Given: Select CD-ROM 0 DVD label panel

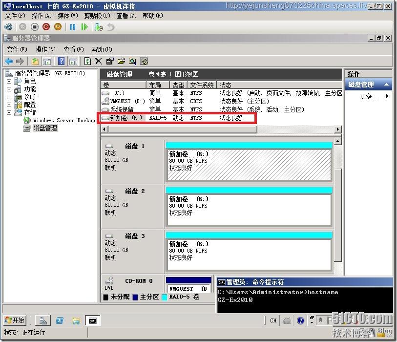Looking at the screenshot, I should [x=132, y=284].
